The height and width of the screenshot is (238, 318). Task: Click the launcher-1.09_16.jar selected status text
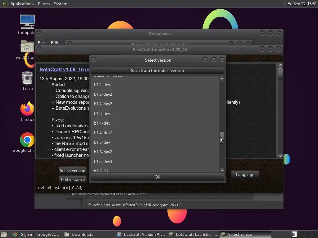[x=134, y=205]
